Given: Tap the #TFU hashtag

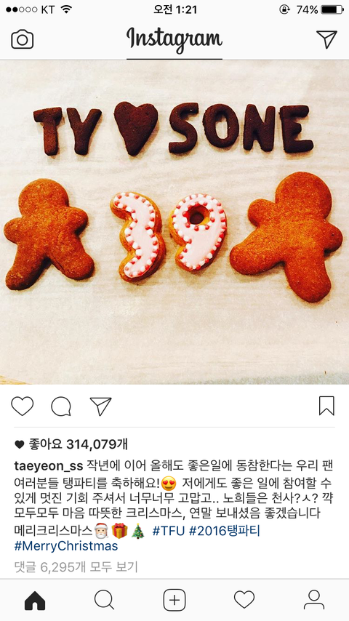Looking at the screenshot, I should click(169, 531).
